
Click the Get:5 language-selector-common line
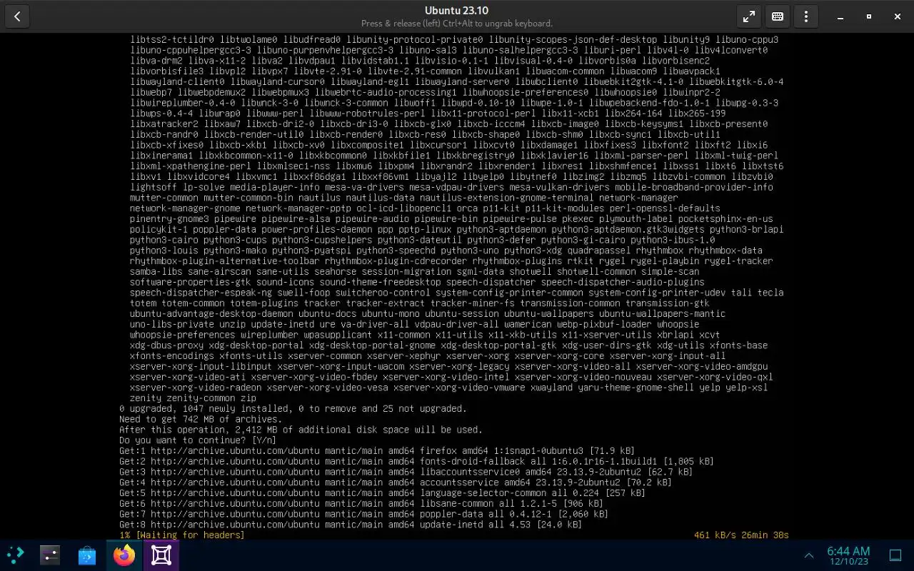382,493
